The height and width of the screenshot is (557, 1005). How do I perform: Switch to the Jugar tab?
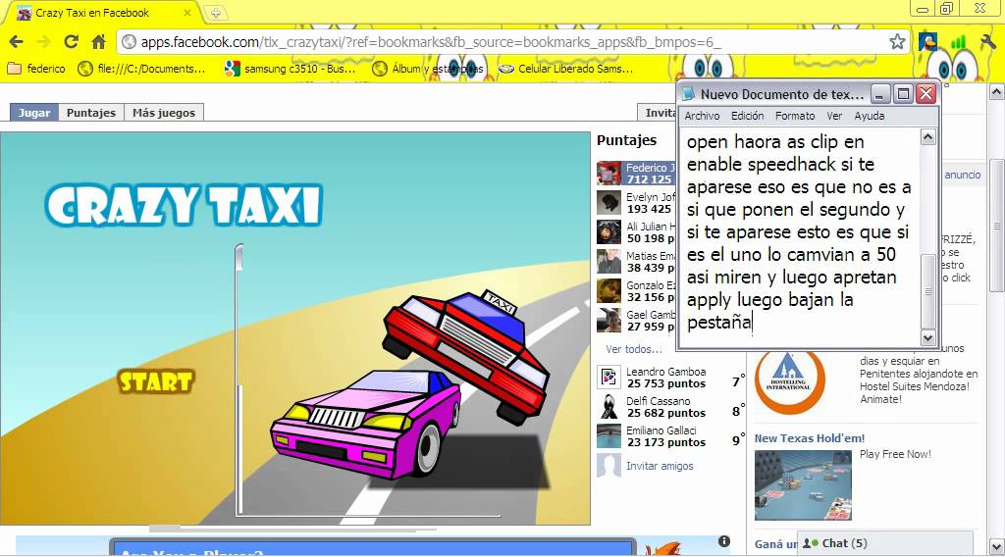[x=34, y=113]
